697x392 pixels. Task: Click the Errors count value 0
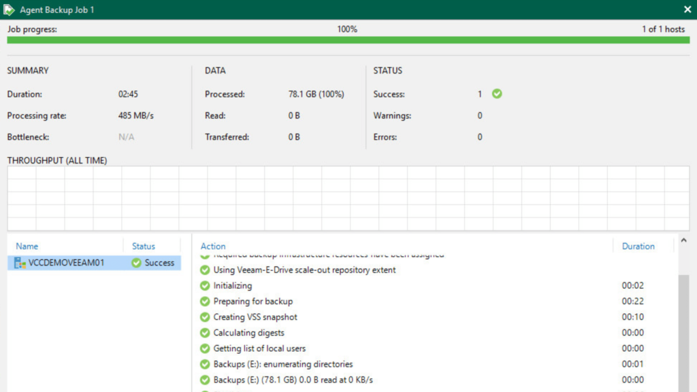point(480,137)
